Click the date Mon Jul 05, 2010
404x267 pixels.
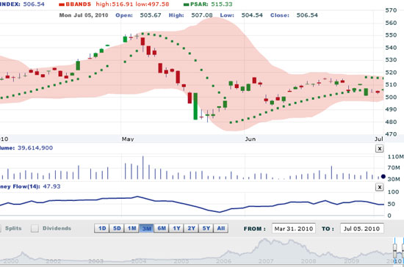[x=84, y=15]
